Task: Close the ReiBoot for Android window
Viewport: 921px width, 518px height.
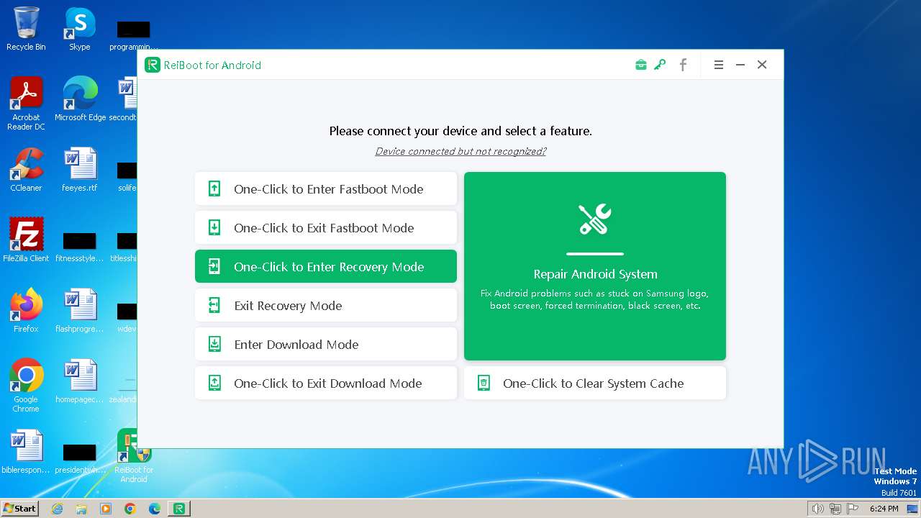Action: 762,65
